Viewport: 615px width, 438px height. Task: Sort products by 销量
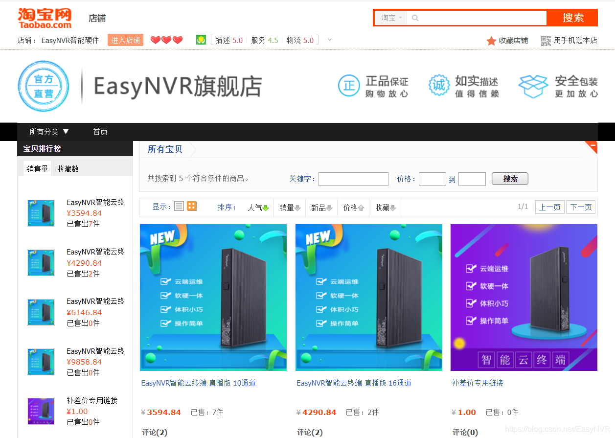(x=290, y=207)
